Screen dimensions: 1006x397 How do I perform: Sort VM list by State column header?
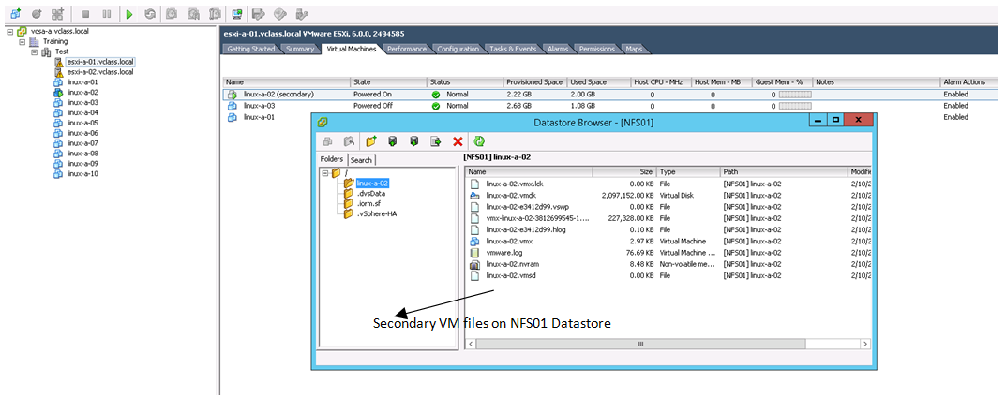coord(389,82)
